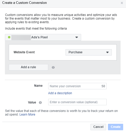The width and height of the screenshot is (126, 131).
Task: Click the Website Event label
Action: pos(24,52)
